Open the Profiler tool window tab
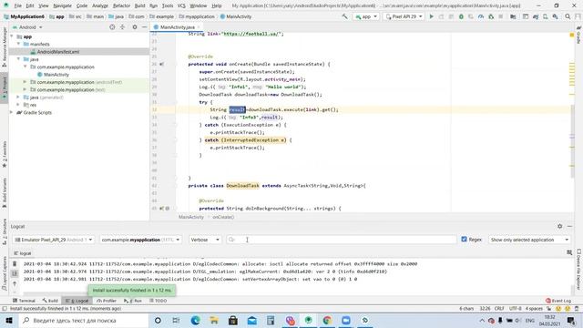583x328 pixels. pyautogui.click(x=107, y=301)
